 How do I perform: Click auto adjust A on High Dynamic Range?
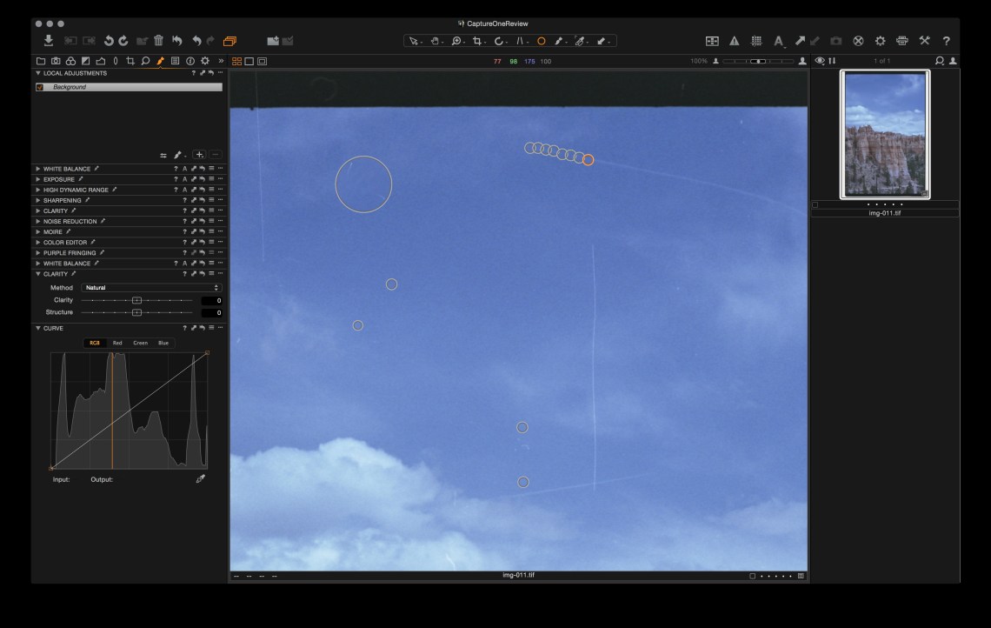click(184, 190)
